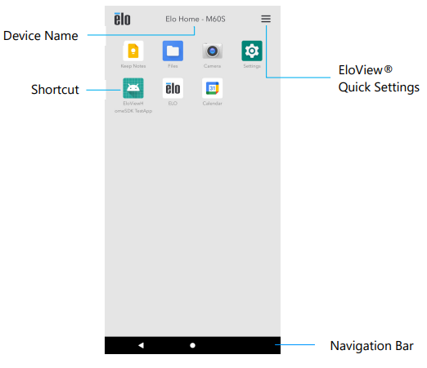The height and width of the screenshot is (368, 427).
Task: Click the 'Elo Home - M60S' device name
Action: pyautogui.click(x=196, y=19)
